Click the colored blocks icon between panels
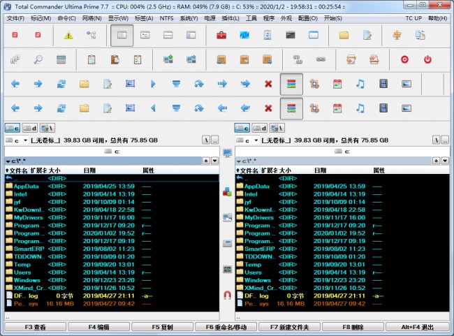454x336 pixels. coord(227,191)
